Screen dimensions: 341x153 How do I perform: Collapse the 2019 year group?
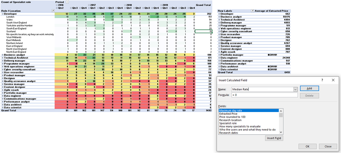[x=161, y=5]
